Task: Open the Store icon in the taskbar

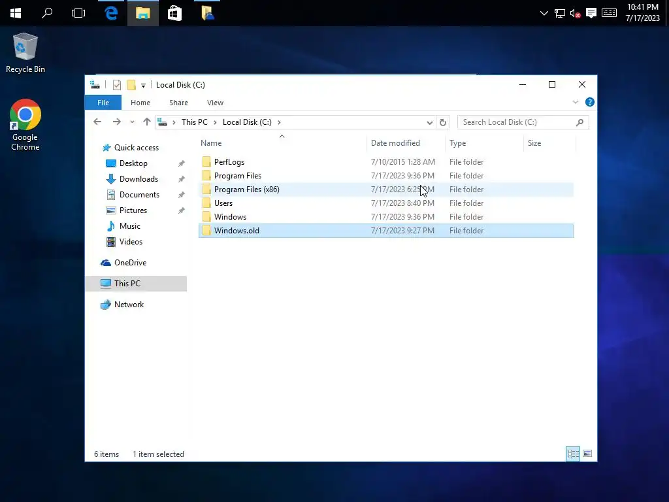Action: click(174, 13)
